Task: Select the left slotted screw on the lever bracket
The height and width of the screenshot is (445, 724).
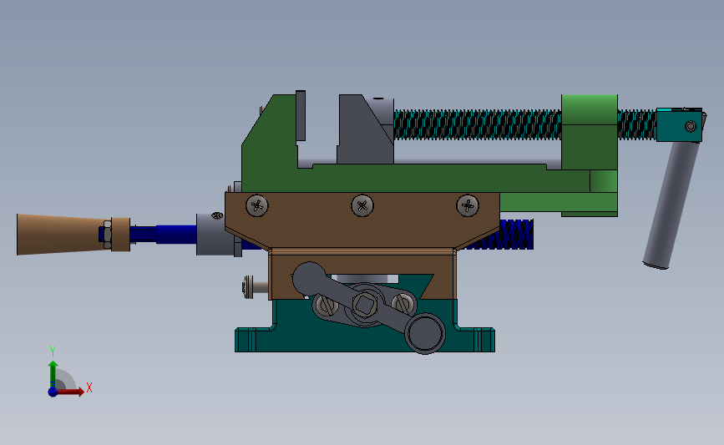Action: coord(326,305)
